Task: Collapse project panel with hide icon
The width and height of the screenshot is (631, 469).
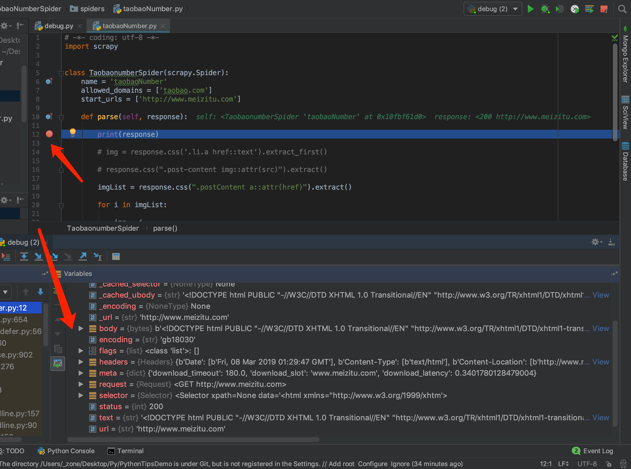Action: click(x=20, y=26)
